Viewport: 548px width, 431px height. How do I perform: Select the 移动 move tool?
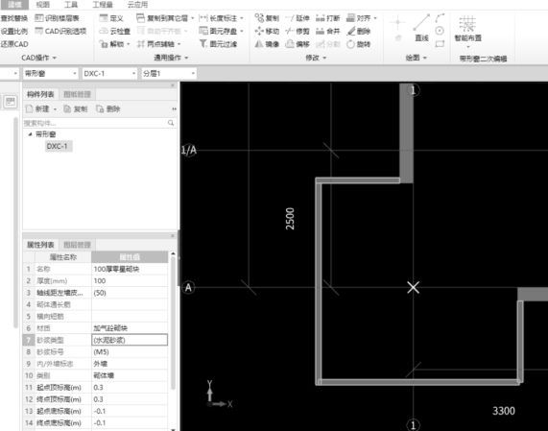point(267,31)
